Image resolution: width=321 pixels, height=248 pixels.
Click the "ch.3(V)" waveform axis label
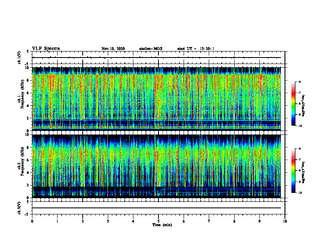point(19,208)
